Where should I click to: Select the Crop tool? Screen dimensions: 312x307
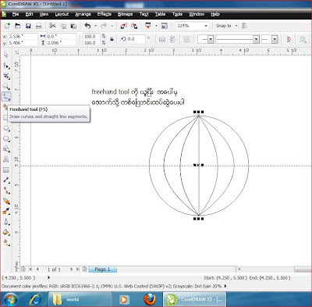click(6, 76)
